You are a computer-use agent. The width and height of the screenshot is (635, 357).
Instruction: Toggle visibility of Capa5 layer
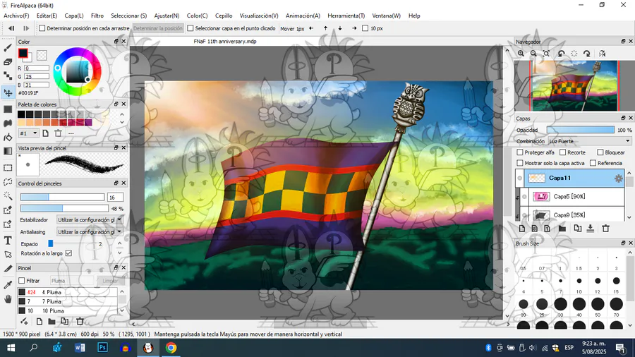(524, 197)
